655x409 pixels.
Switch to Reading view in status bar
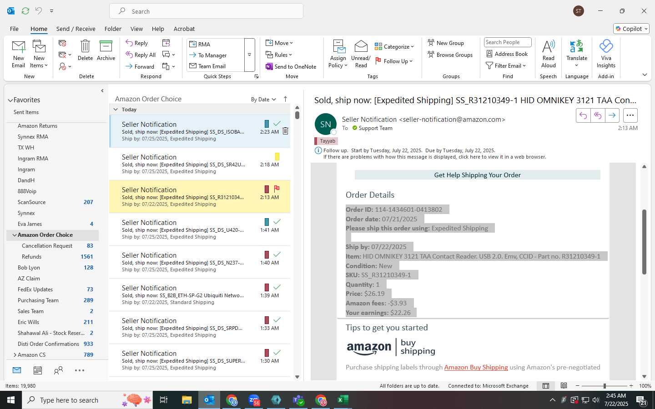click(564, 386)
